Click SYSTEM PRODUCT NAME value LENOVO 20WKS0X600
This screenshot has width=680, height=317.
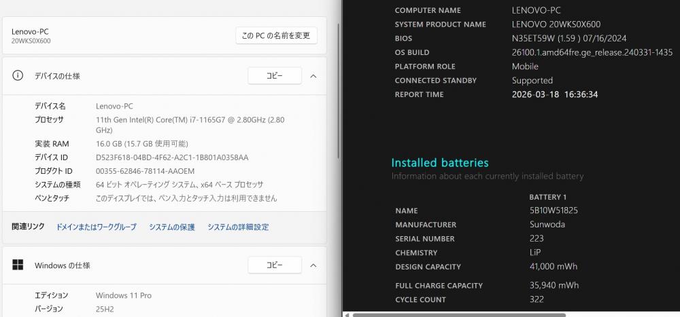point(556,24)
